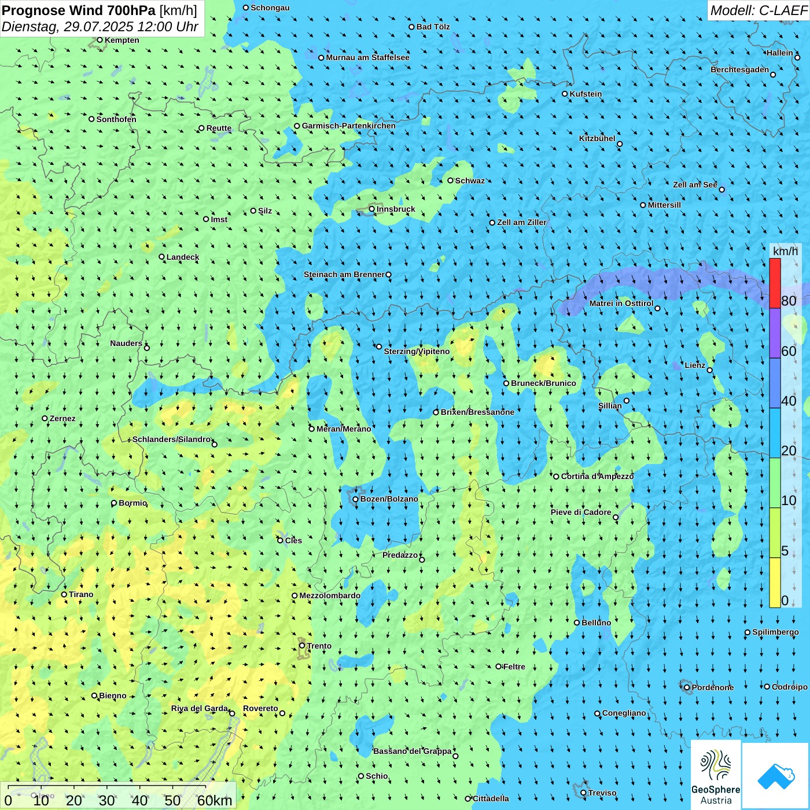Click the 'Zell am See' label

pos(695,185)
